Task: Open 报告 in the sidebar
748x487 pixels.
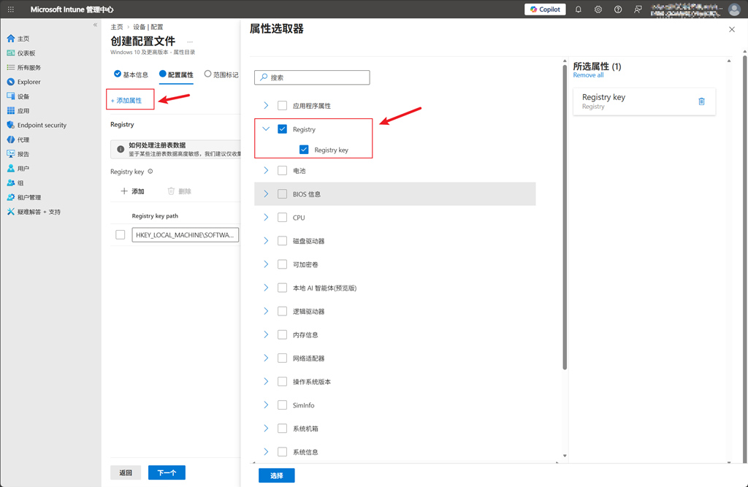Action: pos(18,154)
